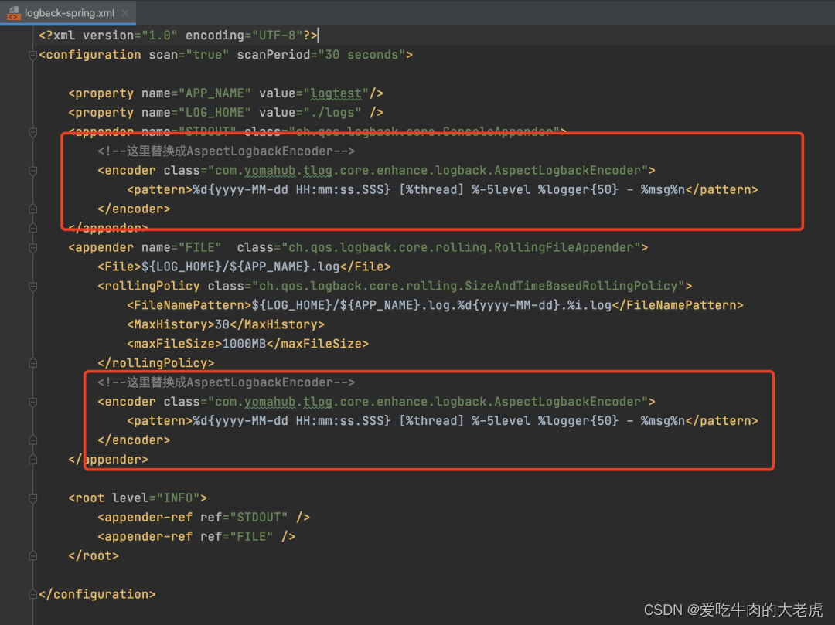Collapse the FILE appender fold marker
Image resolution: width=835 pixels, height=625 pixels.
pyautogui.click(x=32, y=248)
